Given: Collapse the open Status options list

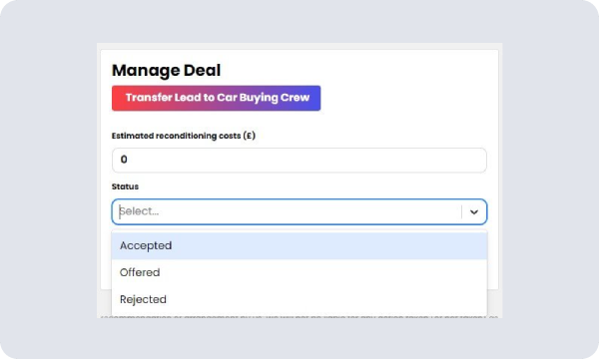Looking at the screenshot, I should [474, 211].
